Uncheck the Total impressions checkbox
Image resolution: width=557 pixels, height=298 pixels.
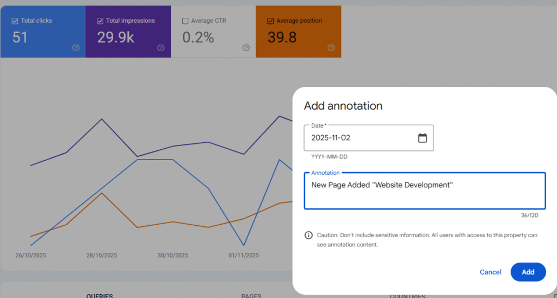coord(100,21)
